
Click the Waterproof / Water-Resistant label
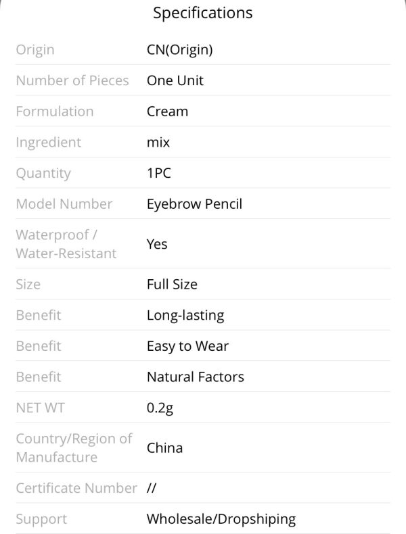tap(66, 244)
